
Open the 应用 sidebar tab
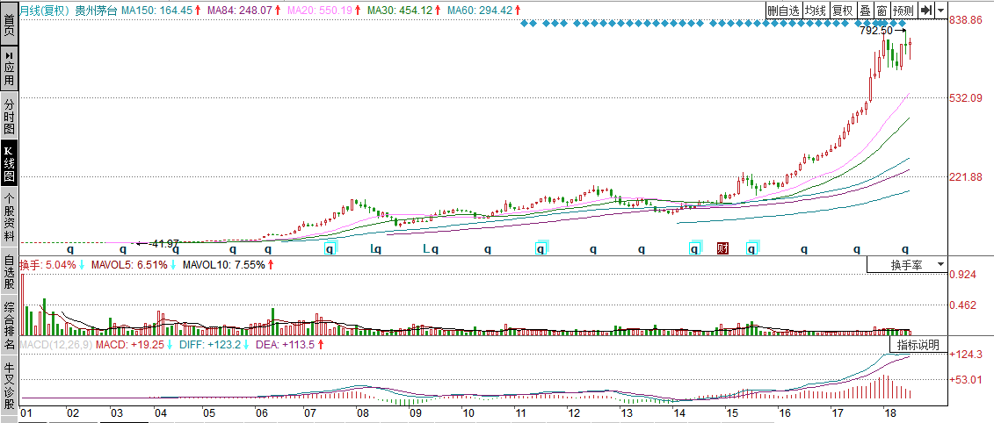pos(9,67)
